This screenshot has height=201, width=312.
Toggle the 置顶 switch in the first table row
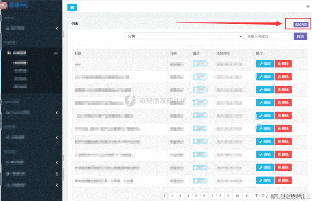point(200,64)
